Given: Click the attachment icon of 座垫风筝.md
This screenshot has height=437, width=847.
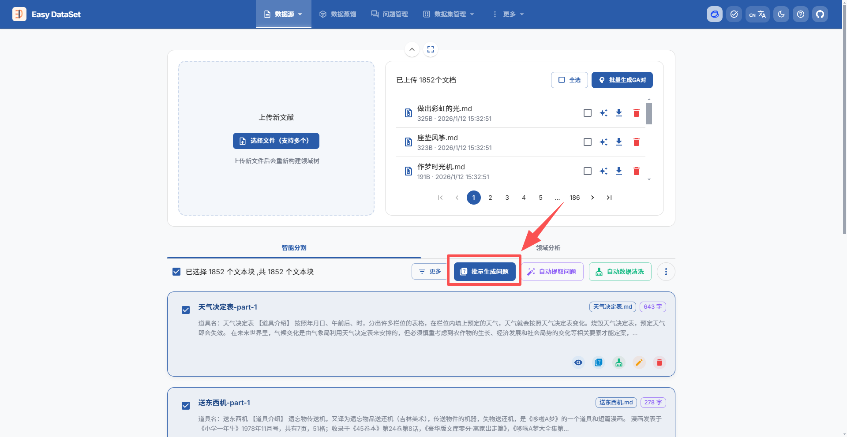Looking at the screenshot, I should click(409, 142).
